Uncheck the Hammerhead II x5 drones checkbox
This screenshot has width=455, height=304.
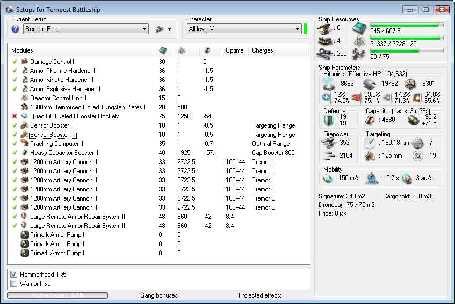14,275
